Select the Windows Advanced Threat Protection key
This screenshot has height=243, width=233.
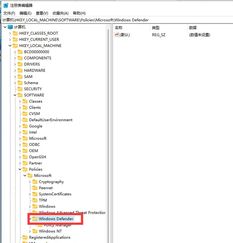(72, 213)
